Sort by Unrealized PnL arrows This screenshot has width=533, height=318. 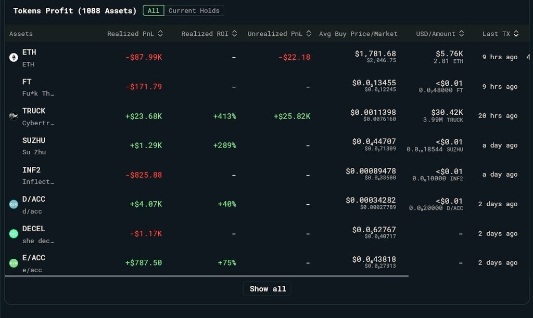(309, 33)
